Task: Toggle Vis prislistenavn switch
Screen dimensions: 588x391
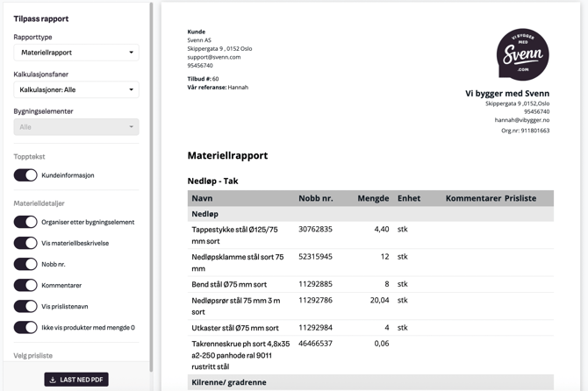Action: coord(25,306)
